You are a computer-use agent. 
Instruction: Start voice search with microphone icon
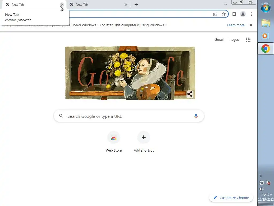(x=196, y=116)
